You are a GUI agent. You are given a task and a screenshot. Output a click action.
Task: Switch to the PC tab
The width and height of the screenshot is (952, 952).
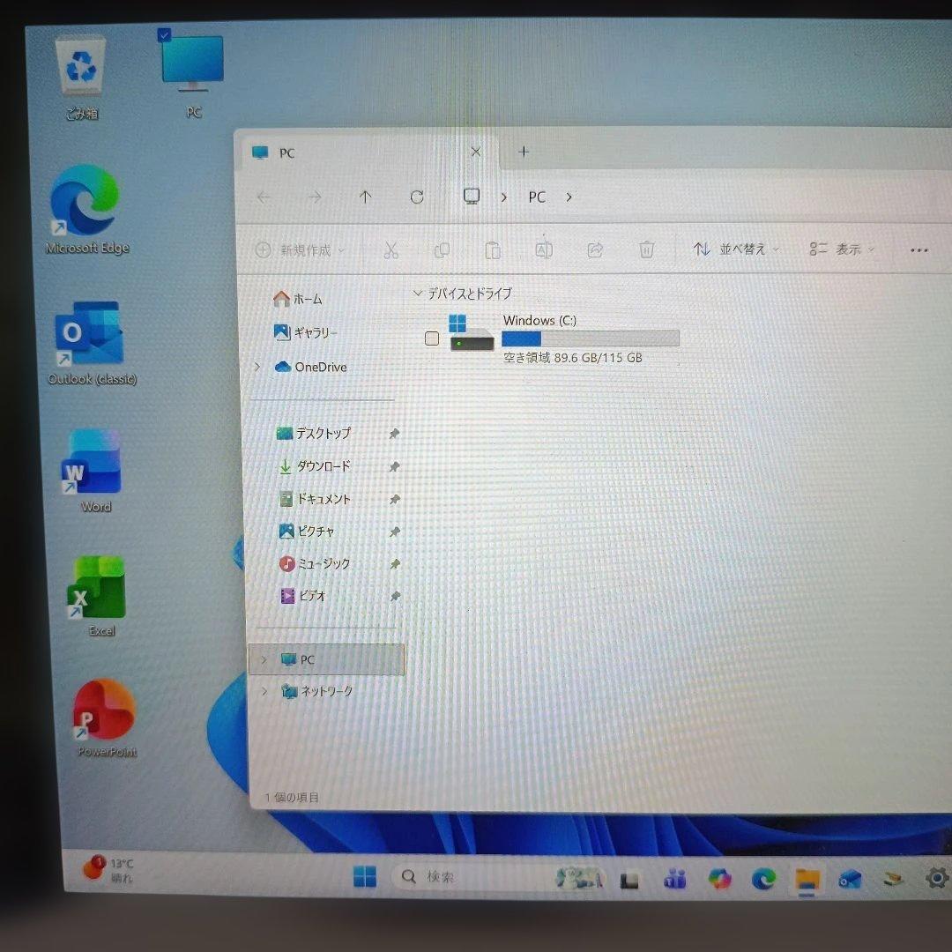(x=286, y=152)
